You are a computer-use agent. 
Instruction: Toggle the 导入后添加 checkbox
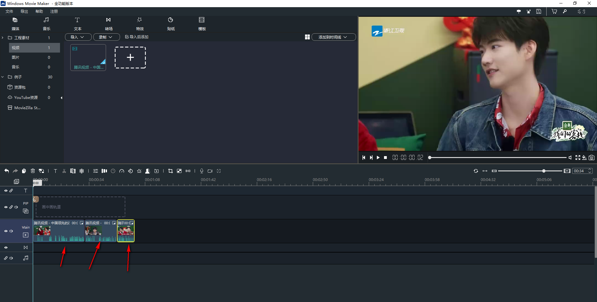tap(127, 37)
